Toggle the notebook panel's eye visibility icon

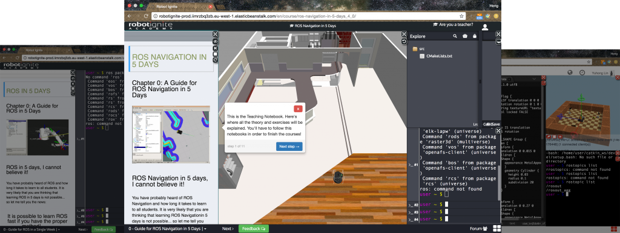coord(215,41)
